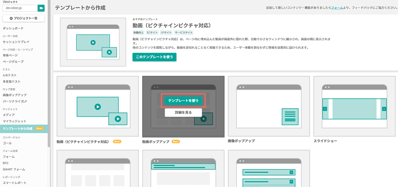This screenshot has height=187, width=398.
Task: Open フォーム in the sidebar
Action: tap(9, 157)
